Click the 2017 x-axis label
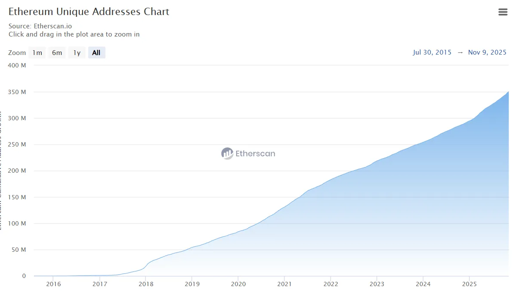This screenshot has width=516, height=293. coord(99,284)
